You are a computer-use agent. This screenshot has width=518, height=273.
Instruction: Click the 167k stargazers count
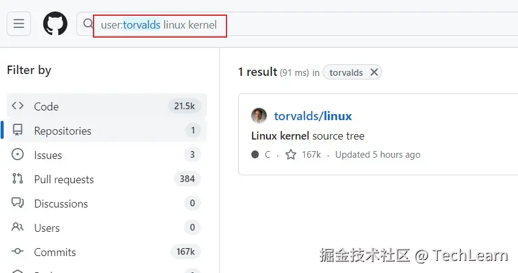(311, 155)
